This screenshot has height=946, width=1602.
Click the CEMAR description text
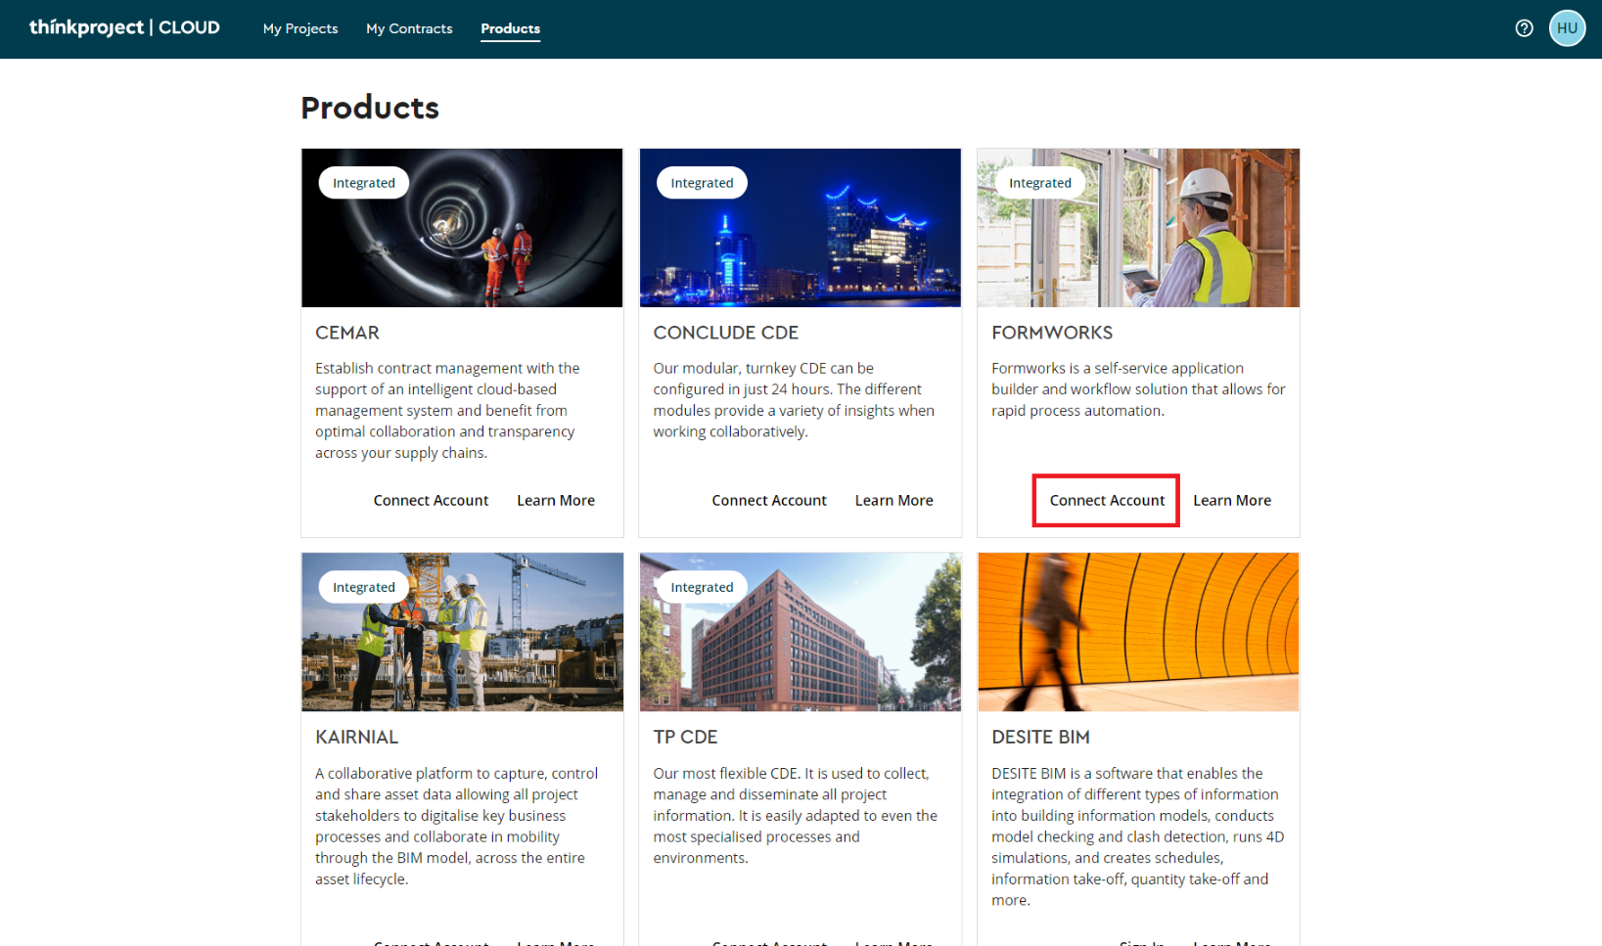tap(447, 410)
